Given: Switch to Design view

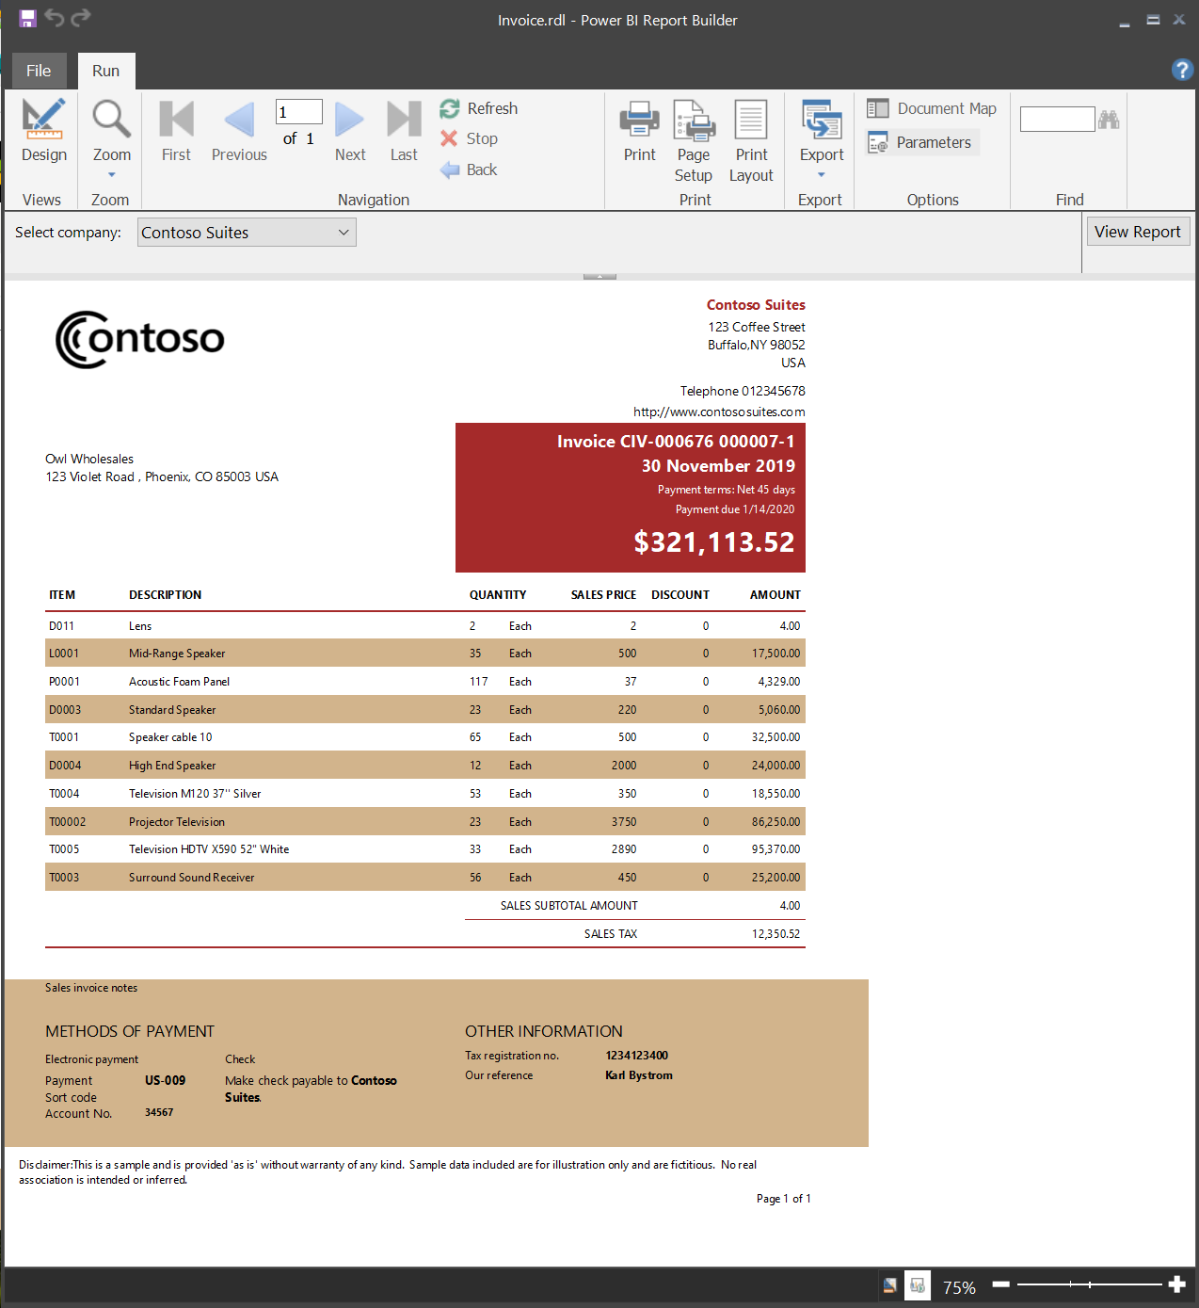Looking at the screenshot, I should pos(43,132).
